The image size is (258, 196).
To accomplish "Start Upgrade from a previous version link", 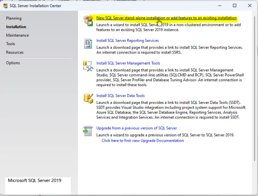I will coord(137,128).
